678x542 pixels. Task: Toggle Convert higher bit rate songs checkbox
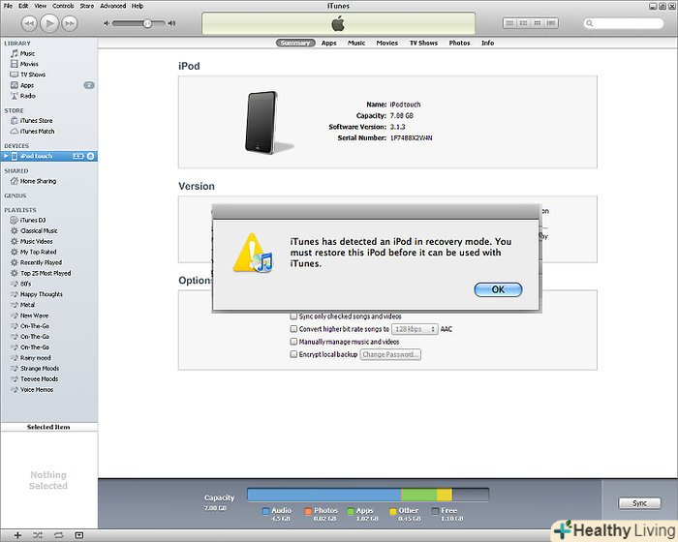[x=293, y=329]
